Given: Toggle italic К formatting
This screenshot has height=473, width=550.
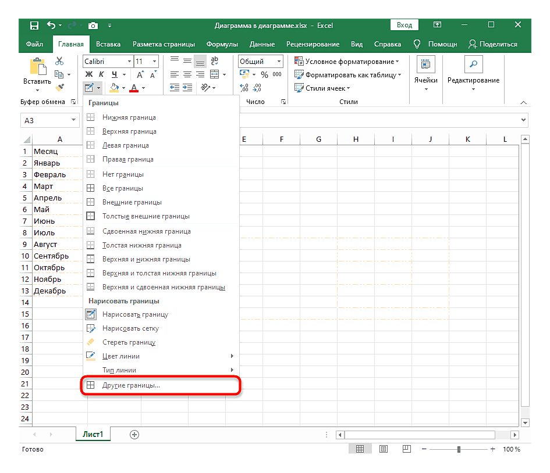Looking at the screenshot, I should [x=101, y=74].
